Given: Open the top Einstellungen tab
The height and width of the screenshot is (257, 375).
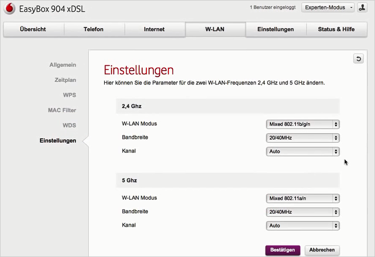Looking at the screenshot, I should [x=275, y=29].
